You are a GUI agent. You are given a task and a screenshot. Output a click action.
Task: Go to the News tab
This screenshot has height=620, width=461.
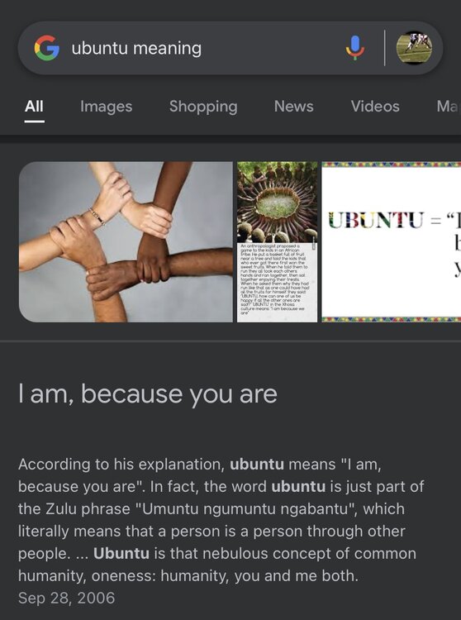(x=294, y=107)
